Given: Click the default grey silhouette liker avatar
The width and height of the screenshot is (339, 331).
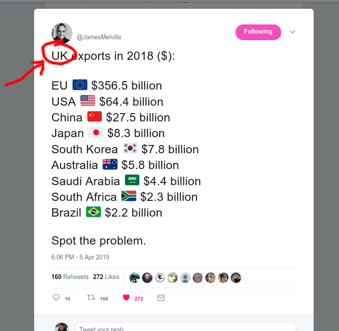Looking at the screenshot, I should [185, 278].
